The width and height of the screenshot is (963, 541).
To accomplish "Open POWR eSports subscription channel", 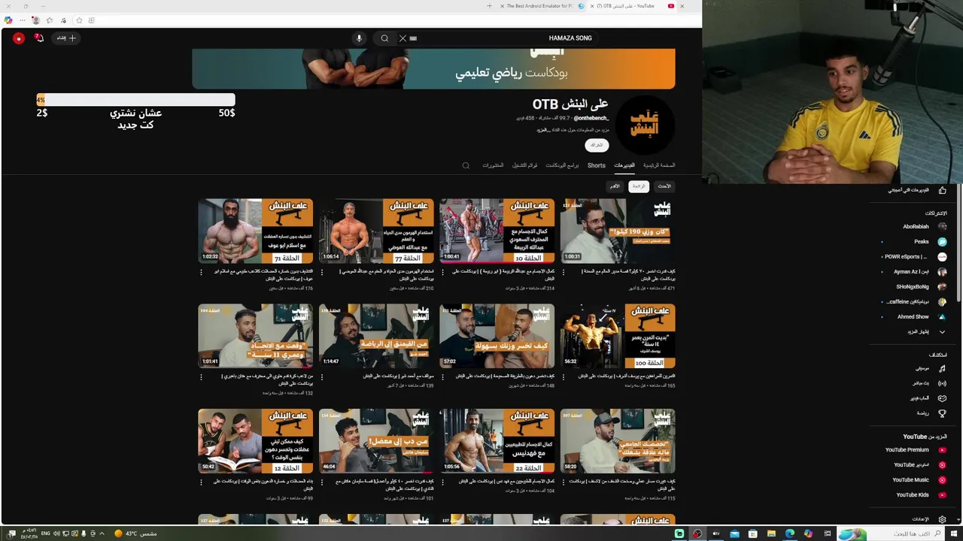I will (914, 257).
